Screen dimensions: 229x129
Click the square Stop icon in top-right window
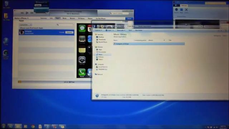[181, 10]
